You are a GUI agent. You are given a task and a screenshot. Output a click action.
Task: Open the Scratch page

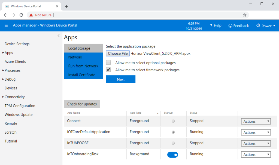11,132
